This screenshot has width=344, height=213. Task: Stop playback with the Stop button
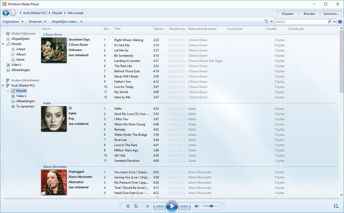click(x=148, y=206)
